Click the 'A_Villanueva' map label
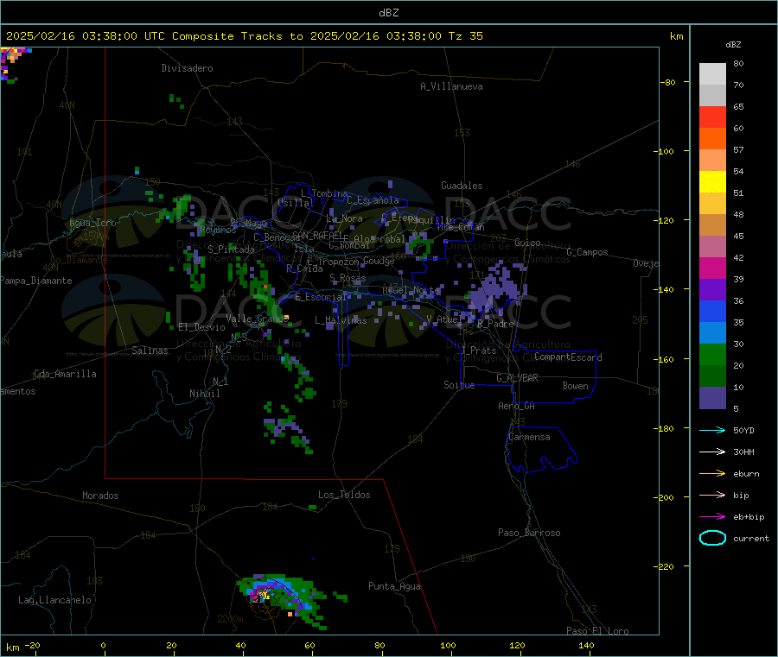The image size is (778, 657). point(451,86)
